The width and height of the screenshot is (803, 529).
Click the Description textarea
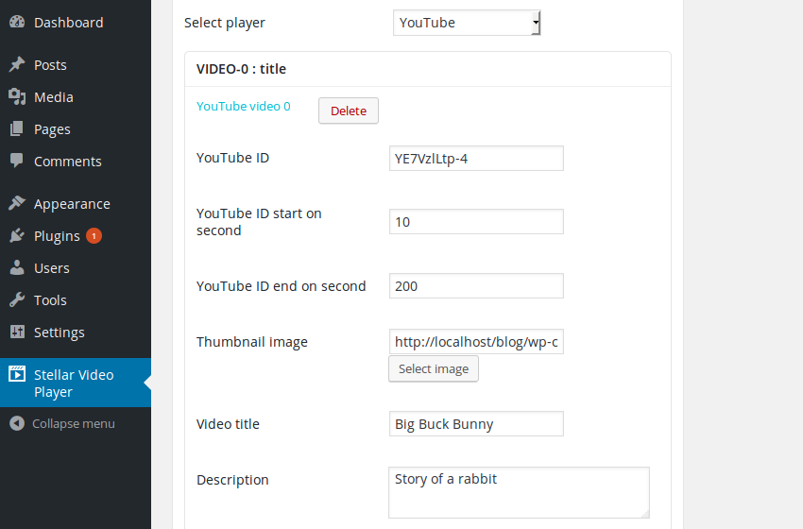(x=519, y=493)
